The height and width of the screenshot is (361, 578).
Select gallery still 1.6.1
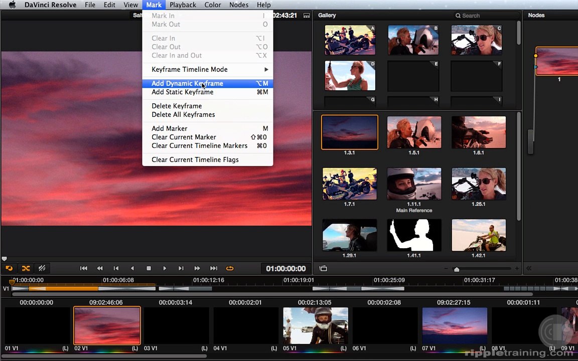pyautogui.click(x=479, y=132)
